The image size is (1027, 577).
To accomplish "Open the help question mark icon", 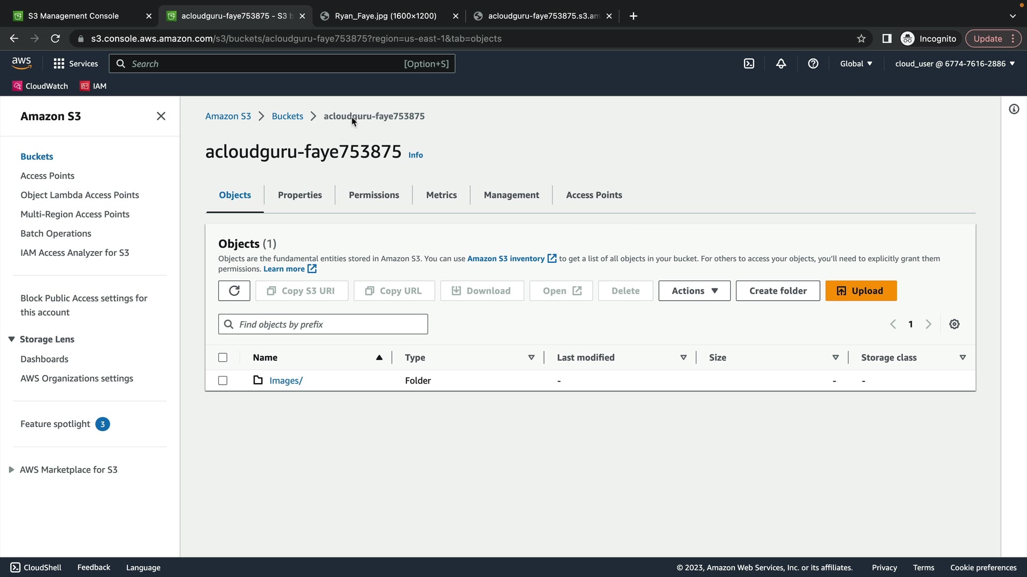I will click(x=813, y=64).
